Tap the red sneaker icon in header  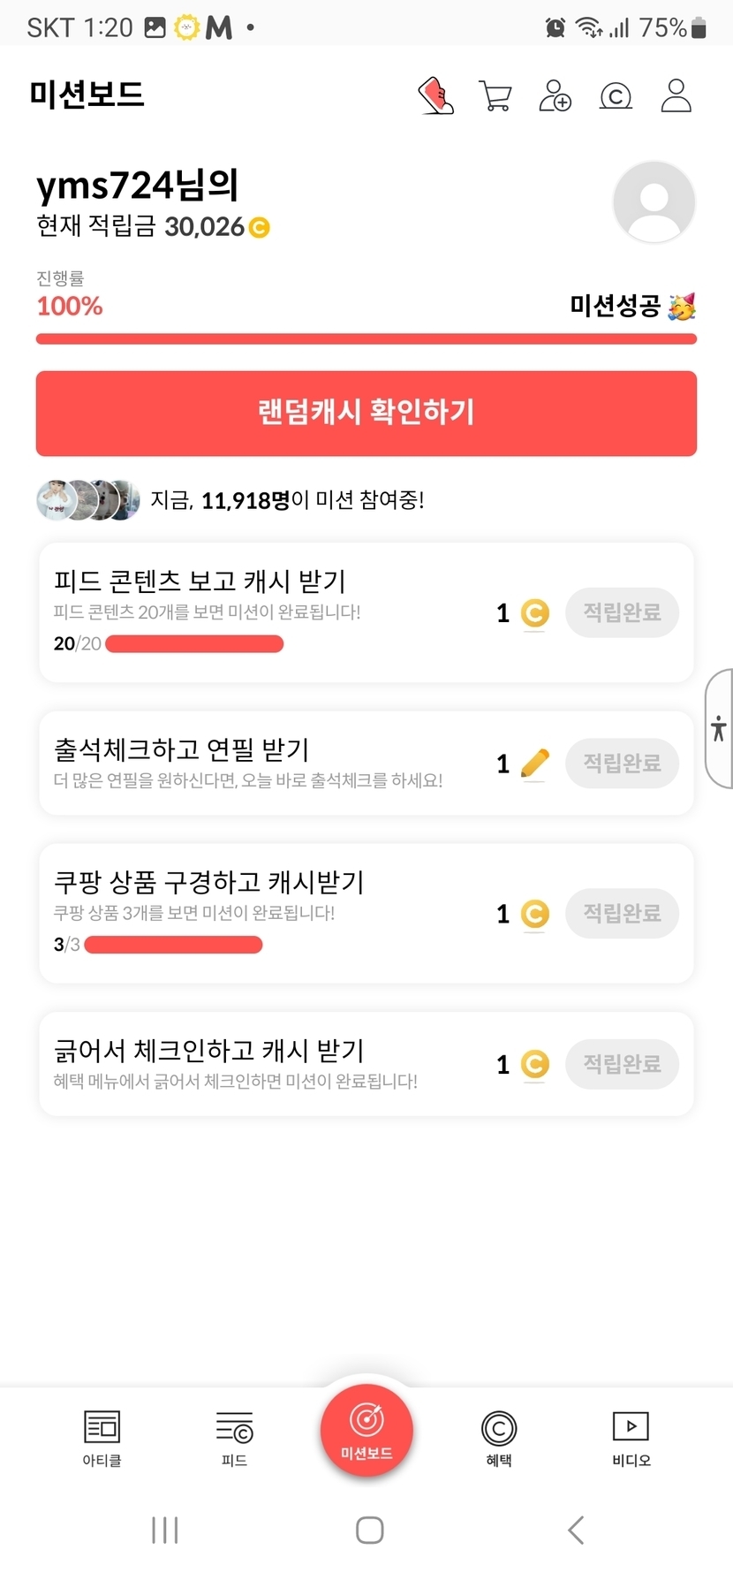435,95
